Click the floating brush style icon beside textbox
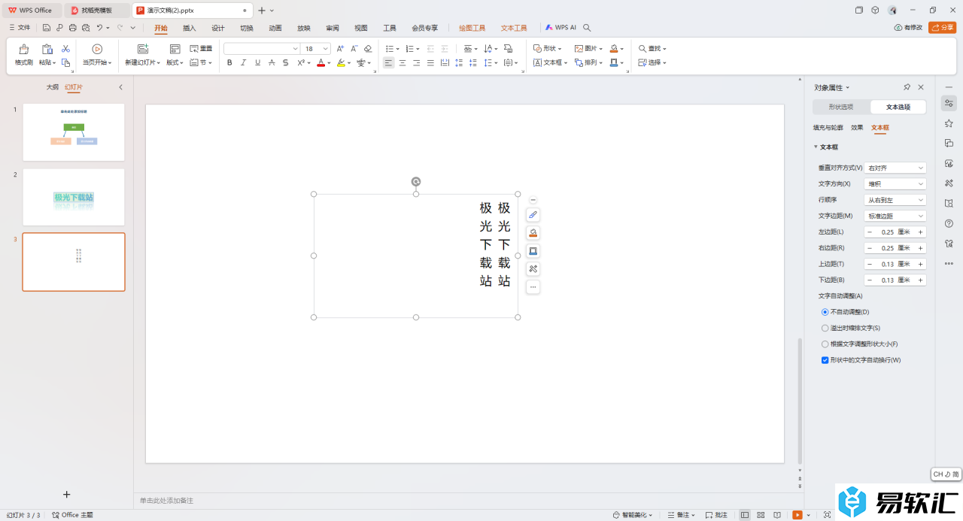This screenshot has height=521, width=963. point(533,215)
